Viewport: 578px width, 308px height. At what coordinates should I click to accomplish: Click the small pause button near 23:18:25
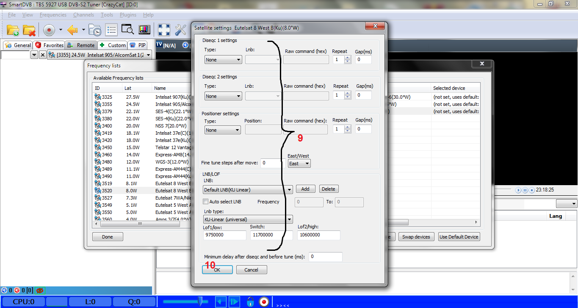pos(525,190)
